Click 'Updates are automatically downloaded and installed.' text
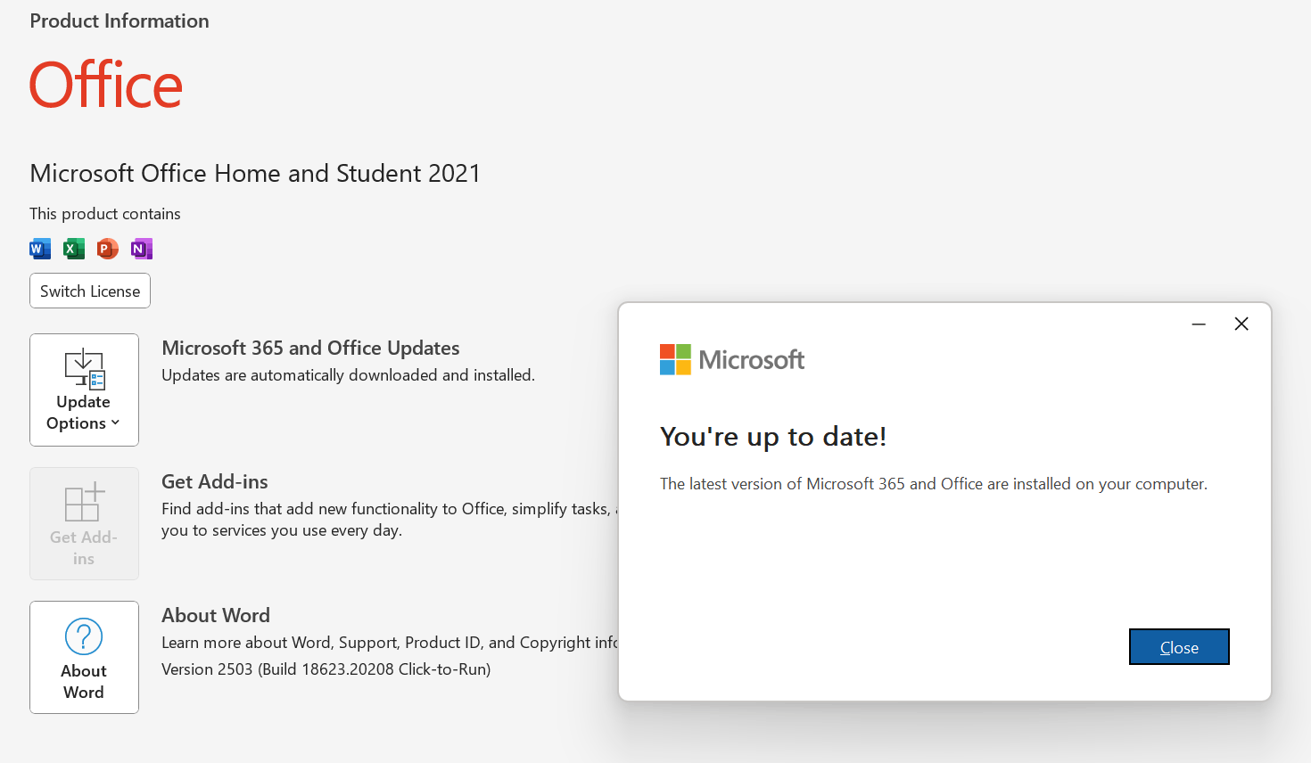 click(x=348, y=375)
